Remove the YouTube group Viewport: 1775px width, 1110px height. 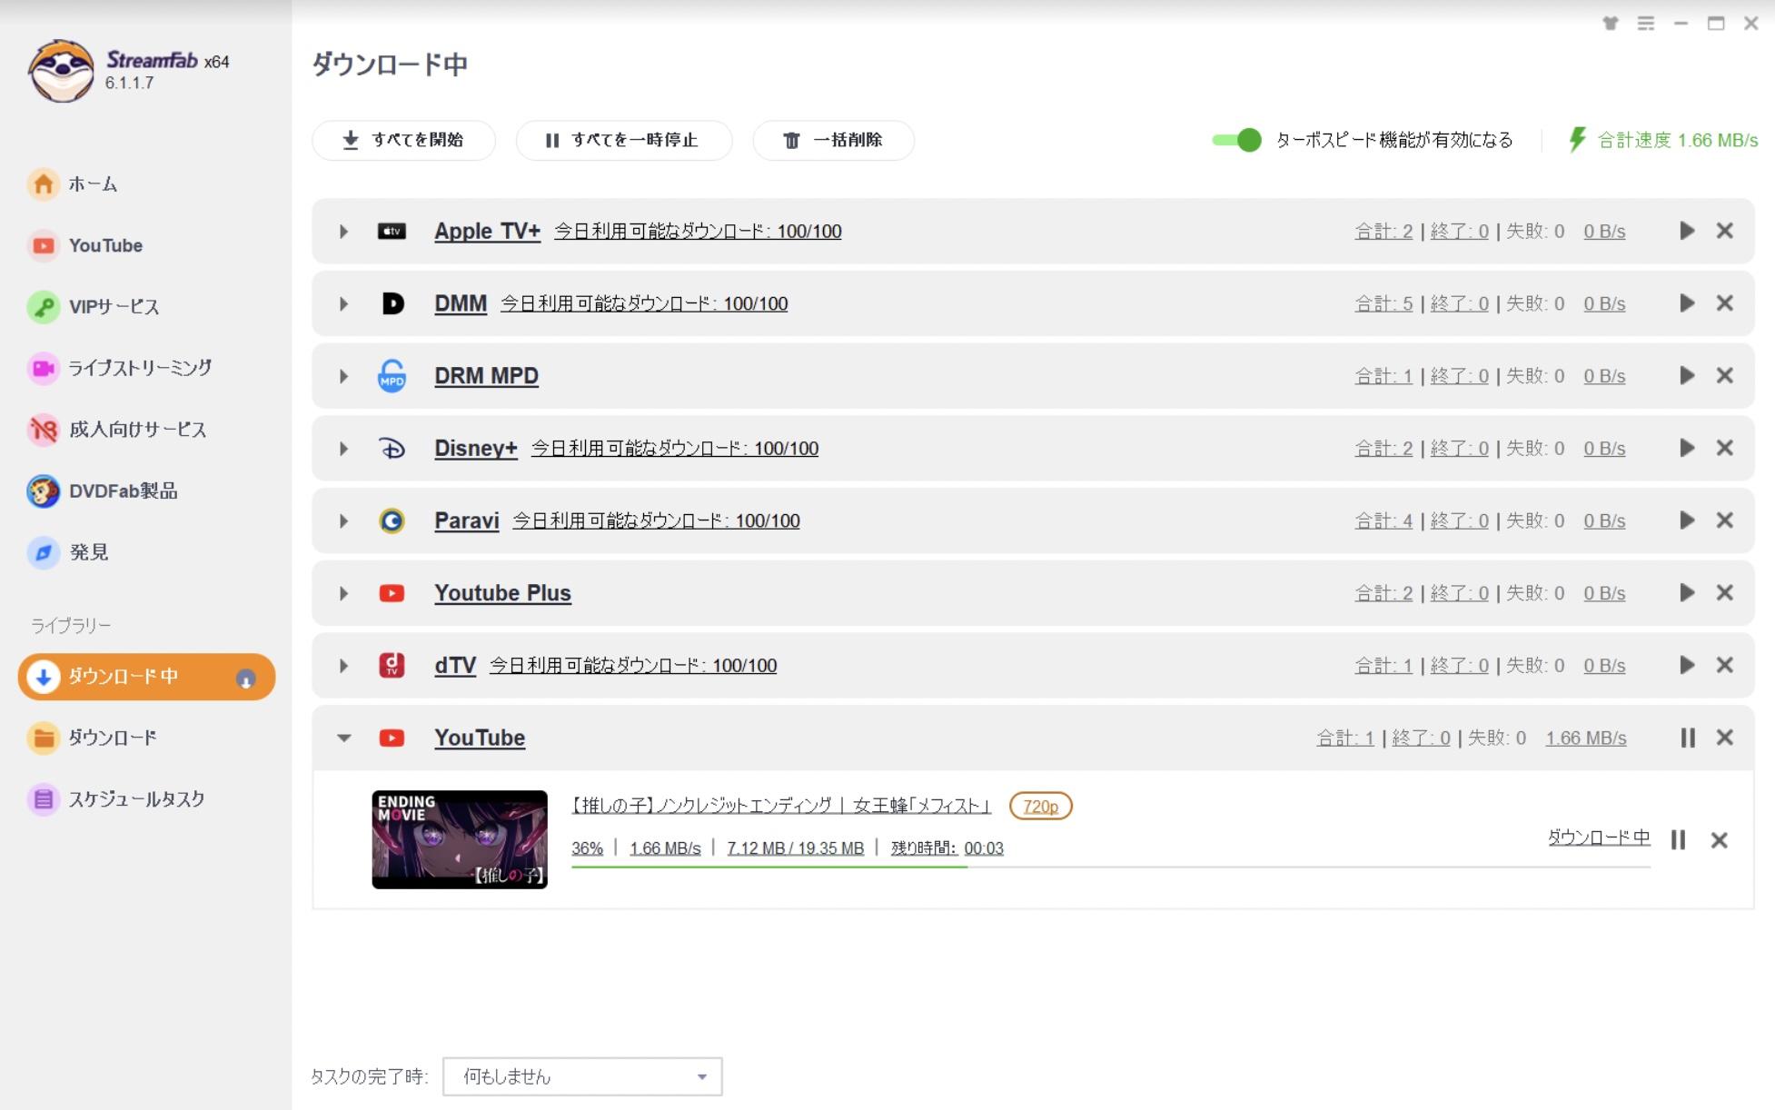coord(1724,738)
